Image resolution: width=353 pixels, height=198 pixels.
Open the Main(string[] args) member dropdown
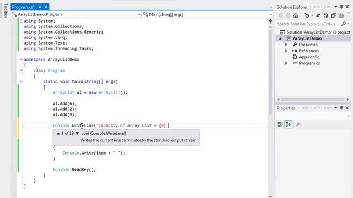point(271,14)
